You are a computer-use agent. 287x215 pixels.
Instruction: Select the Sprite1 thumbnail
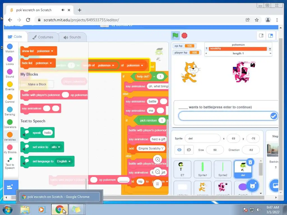[x=202, y=169]
